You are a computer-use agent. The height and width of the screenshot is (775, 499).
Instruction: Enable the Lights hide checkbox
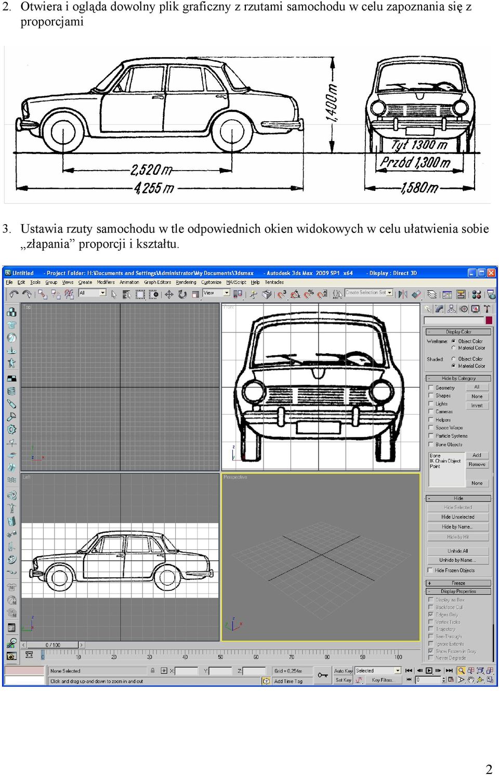pyautogui.click(x=431, y=404)
